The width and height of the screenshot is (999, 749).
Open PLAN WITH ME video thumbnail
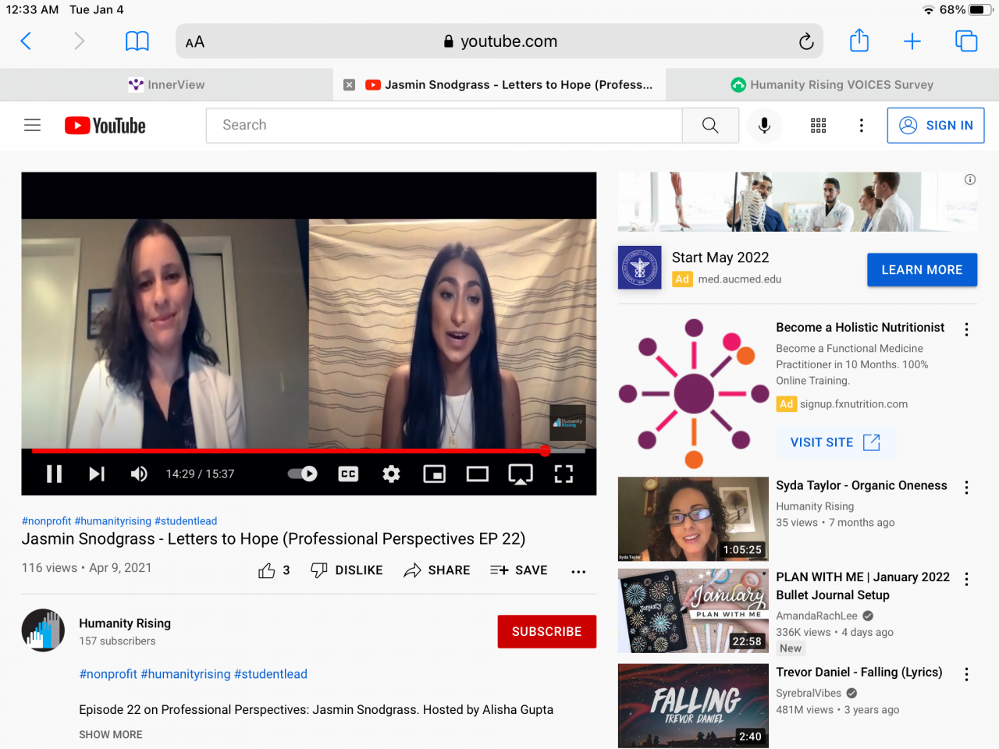(x=693, y=611)
